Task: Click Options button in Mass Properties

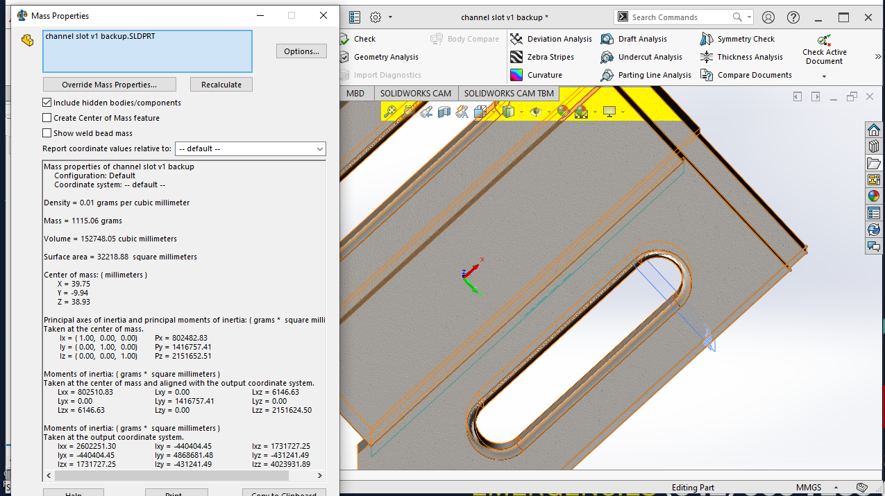Action: (x=301, y=51)
